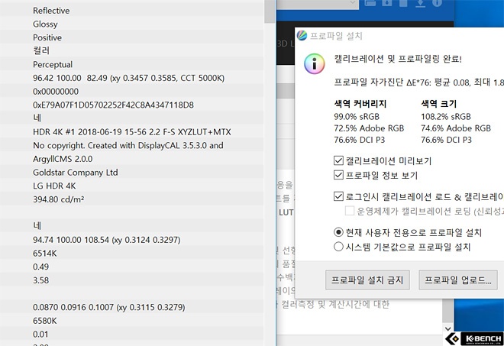The height and width of the screenshot is (346, 504).
Task: Click the 0.49 value row
Action: [x=132, y=267]
